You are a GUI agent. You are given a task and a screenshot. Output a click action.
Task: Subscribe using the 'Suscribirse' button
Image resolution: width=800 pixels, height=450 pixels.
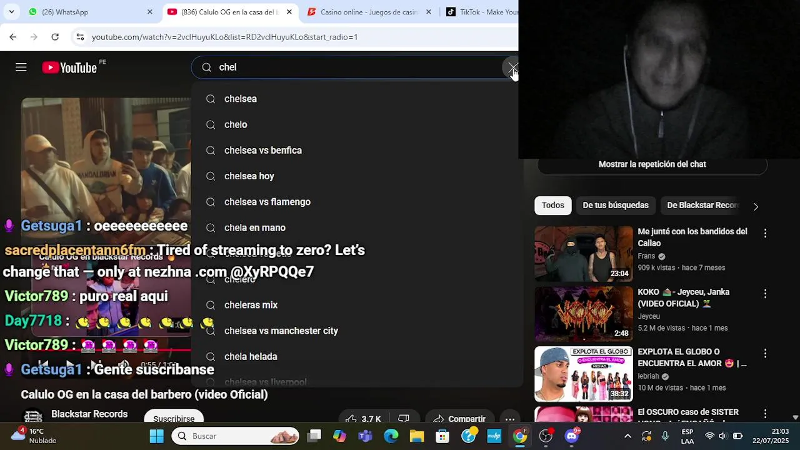[174, 417]
